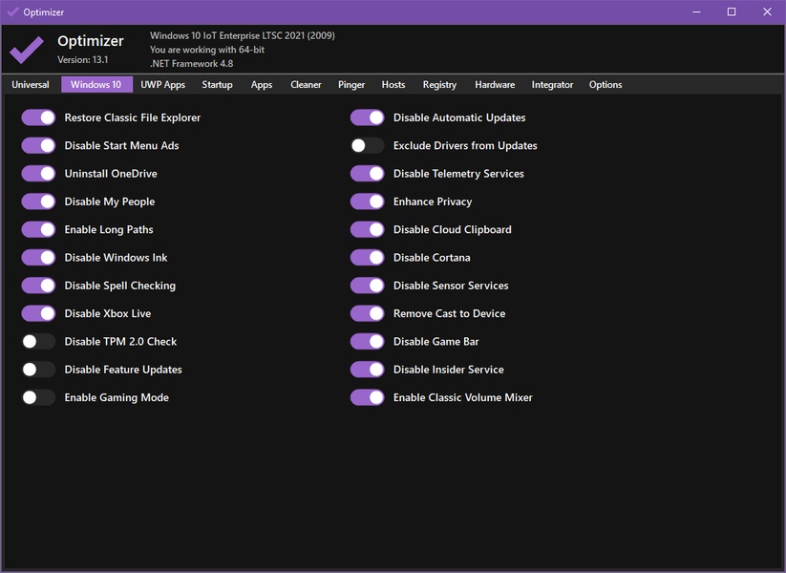The image size is (786, 573).
Task: Switch off Uninstall OneDrive toggle
Action: pos(39,174)
